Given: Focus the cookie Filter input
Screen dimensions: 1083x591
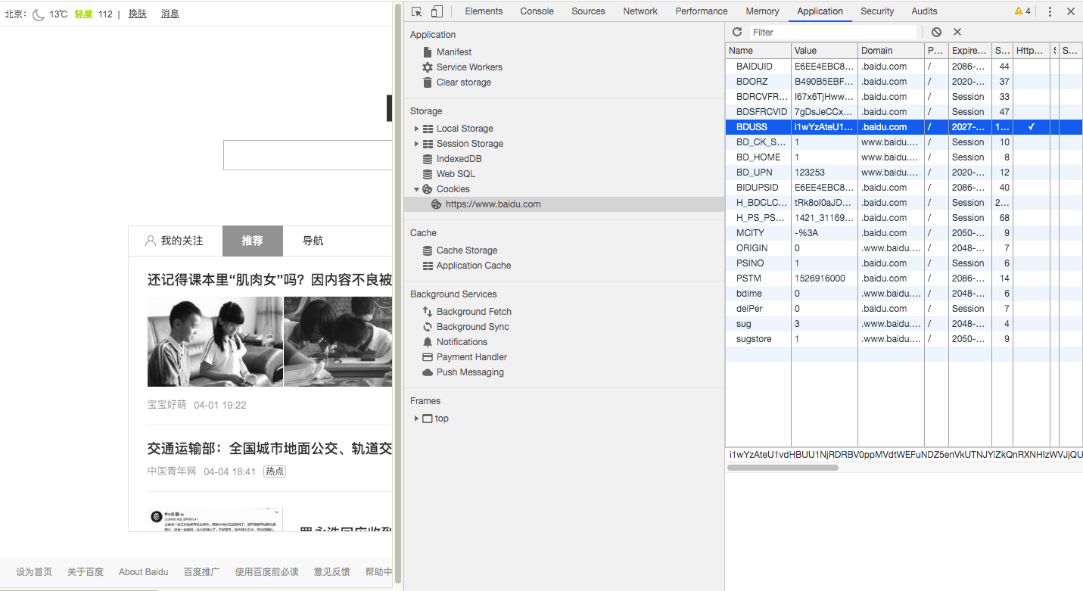Looking at the screenshot, I should pyautogui.click(x=832, y=32).
